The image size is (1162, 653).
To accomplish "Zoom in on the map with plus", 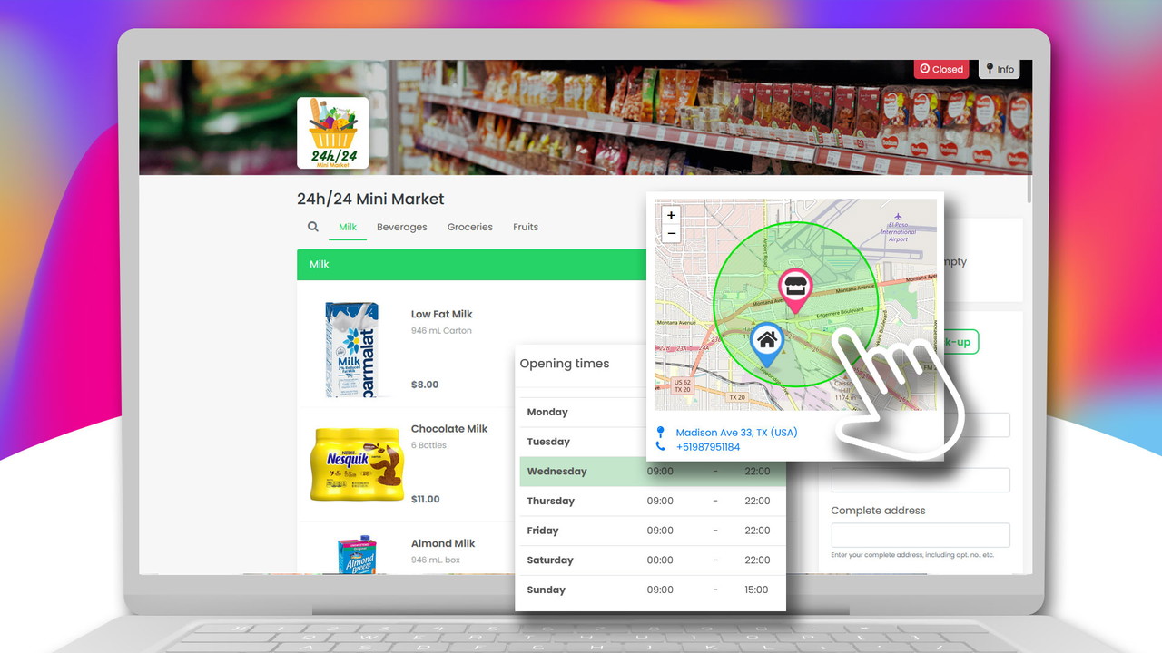I will 671,216.
